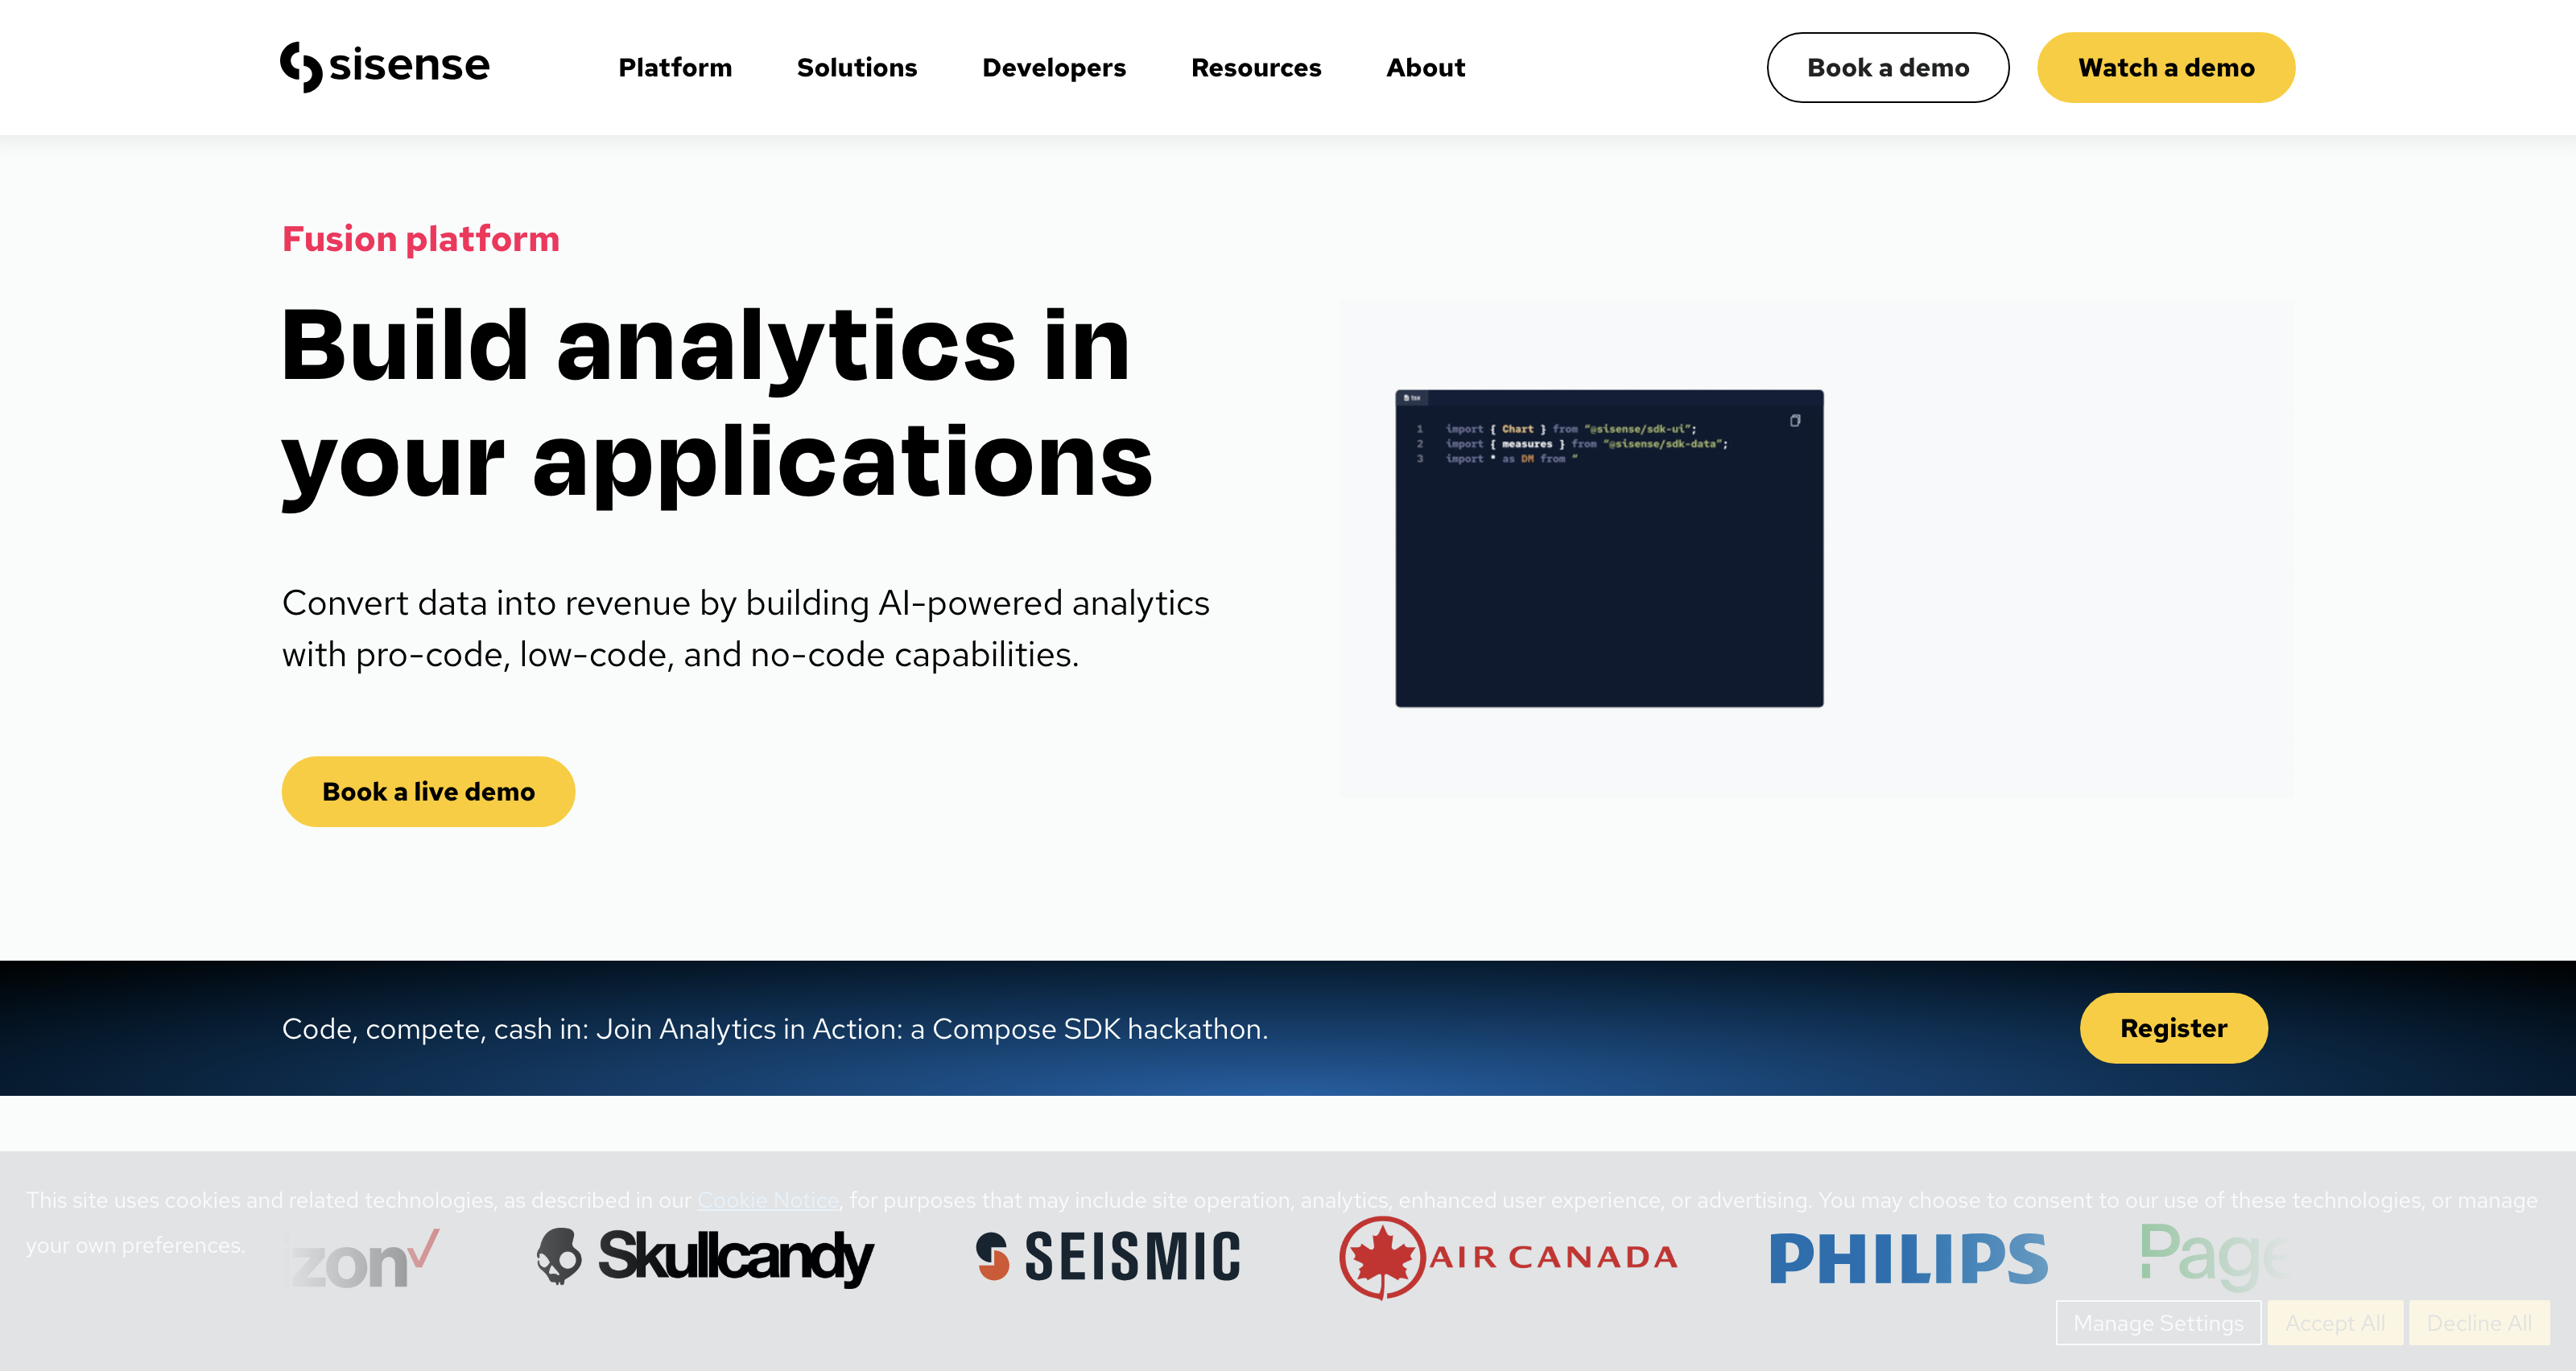Click the Philips logo
This screenshot has width=2576, height=1371.
[1909, 1258]
